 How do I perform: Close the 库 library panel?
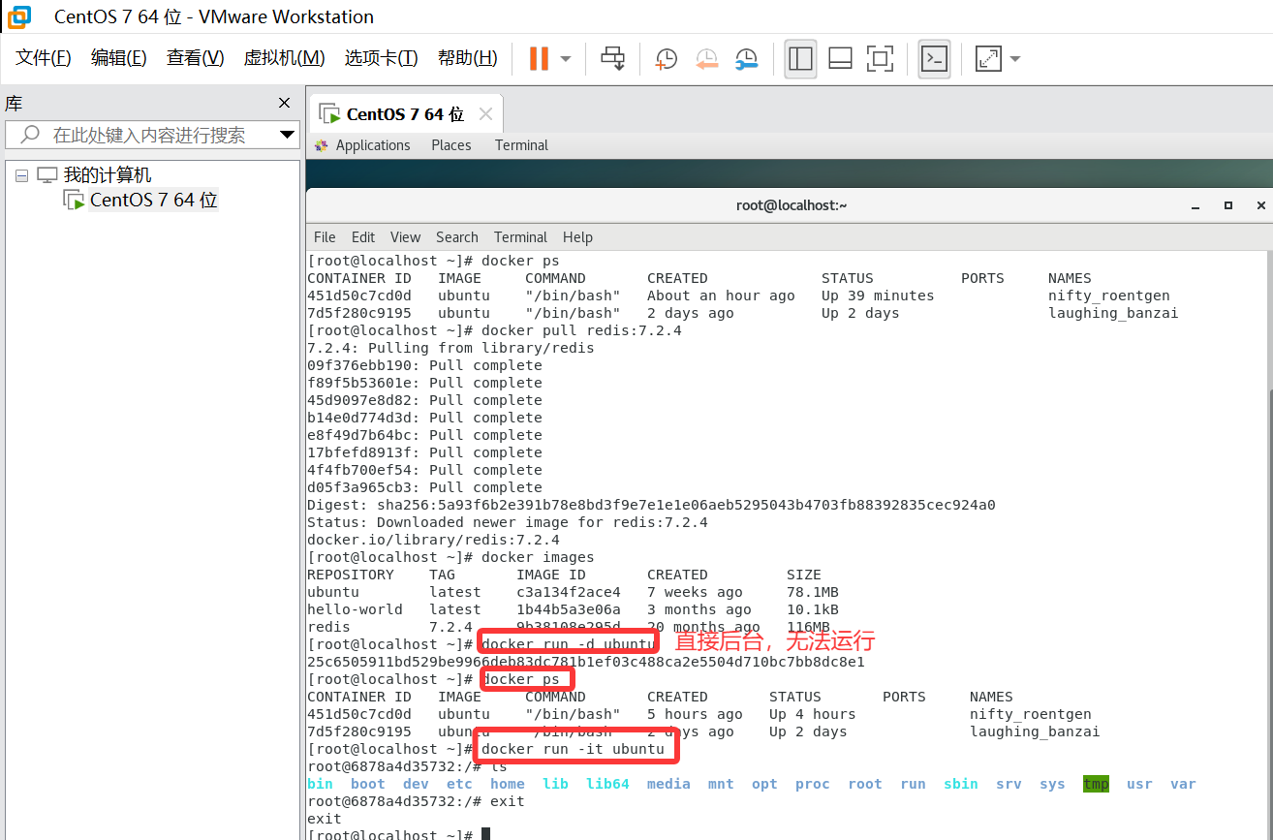pyautogui.click(x=284, y=102)
